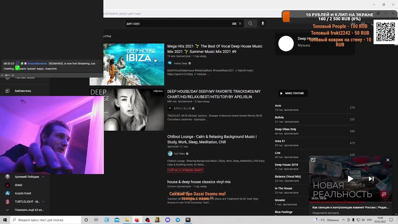Open File Explorer on taskbar
The height and width of the screenshot is (224, 398).
[x=127, y=220]
